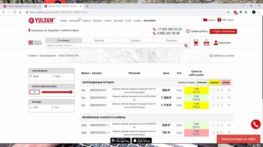Click the orders folder icon
Image resolution: width=263 pixels, height=147 pixels.
click(x=205, y=20)
